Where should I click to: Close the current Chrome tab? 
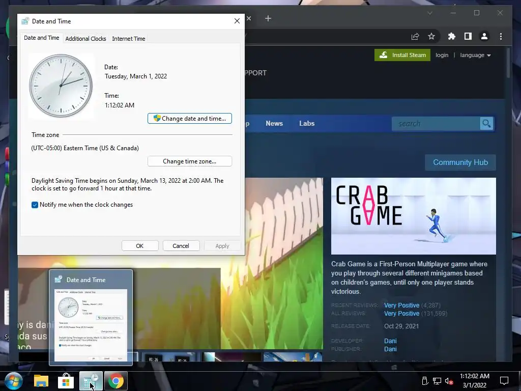pos(249,18)
